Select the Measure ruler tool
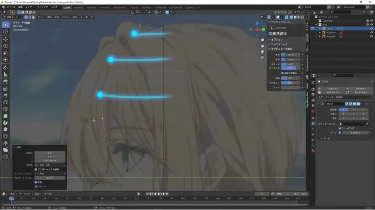 click(x=6, y=75)
